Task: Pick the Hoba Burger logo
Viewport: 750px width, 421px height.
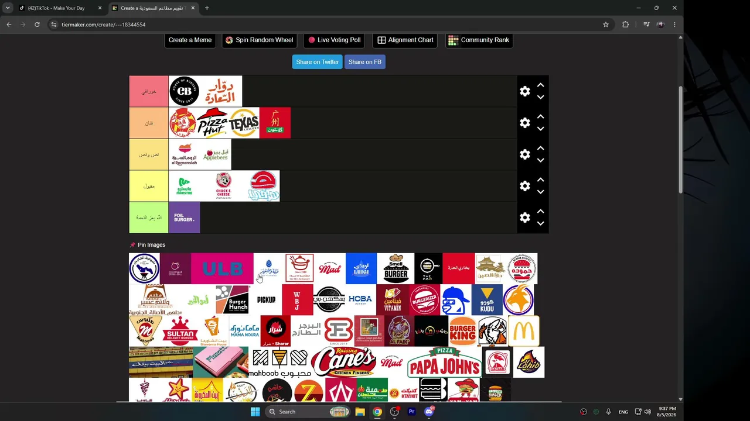Action: pos(360,300)
